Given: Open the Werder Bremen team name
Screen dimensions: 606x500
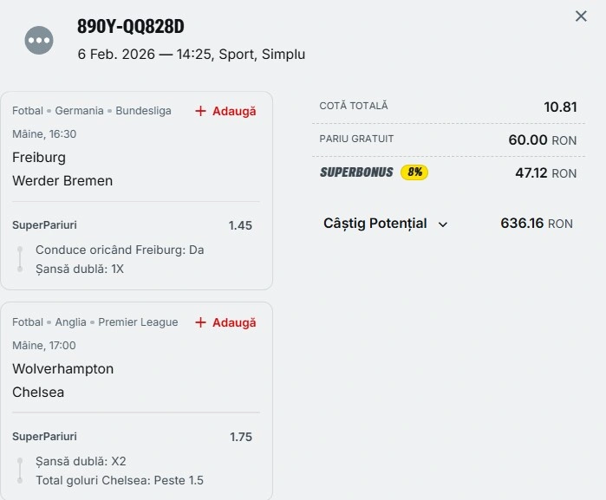Looking at the screenshot, I should tap(62, 181).
